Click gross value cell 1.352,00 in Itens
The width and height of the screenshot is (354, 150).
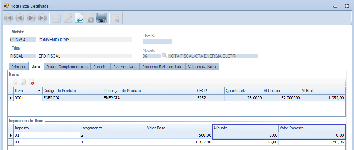coord(323,98)
